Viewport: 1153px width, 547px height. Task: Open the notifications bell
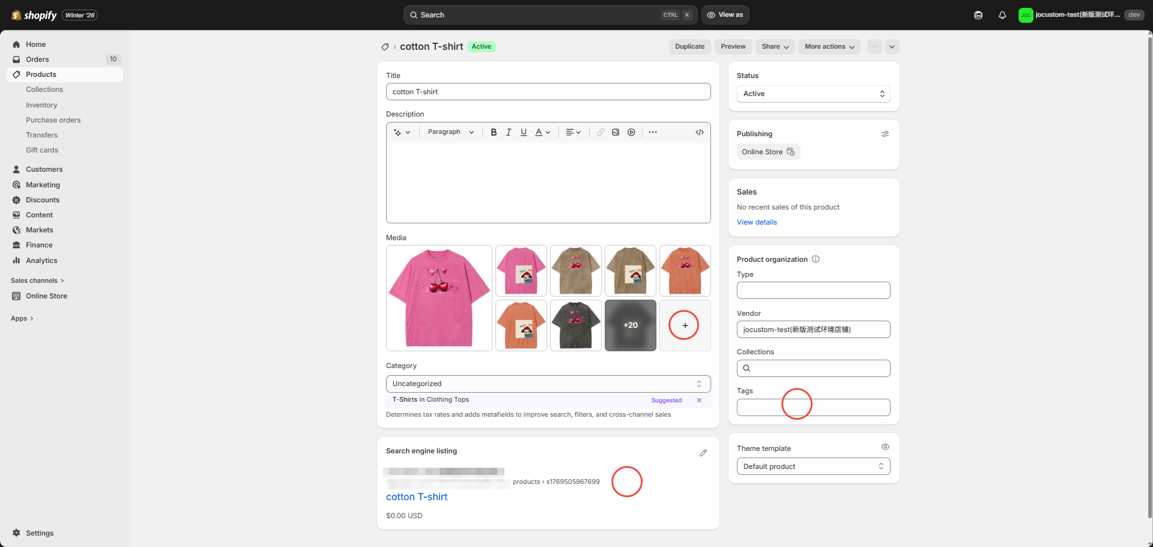tap(1002, 15)
